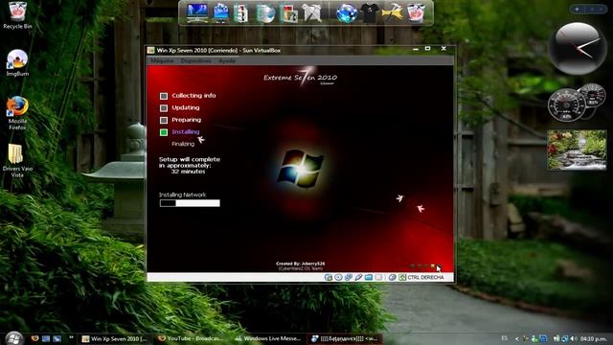This screenshot has height=345, width=613.
Task: Expand hidden system tray icons arrow
Action: 517,338
